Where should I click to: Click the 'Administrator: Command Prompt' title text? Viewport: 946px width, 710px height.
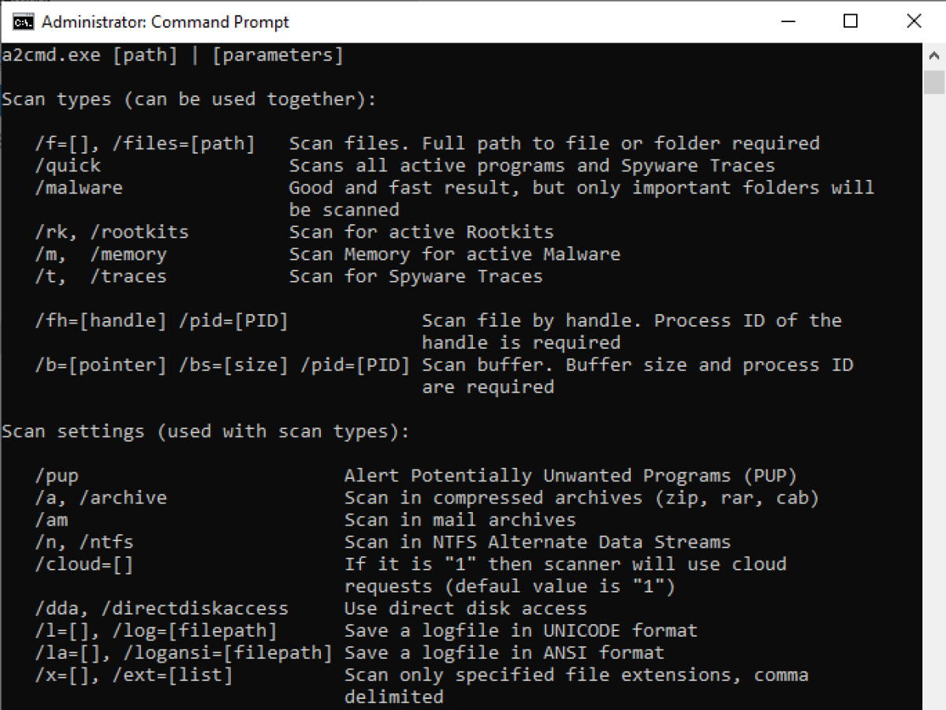166,22
